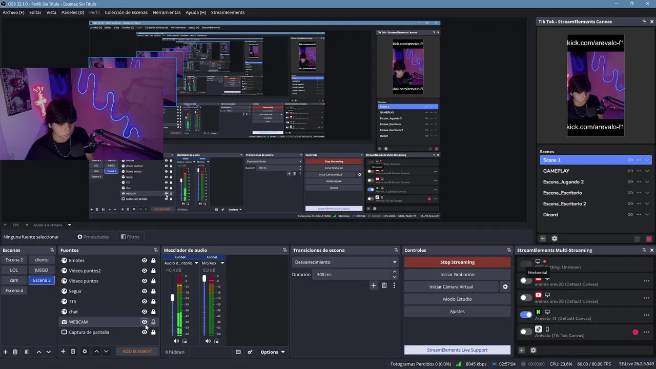Hide the chat source
Screen dimensions: 656x369
click(x=145, y=312)
